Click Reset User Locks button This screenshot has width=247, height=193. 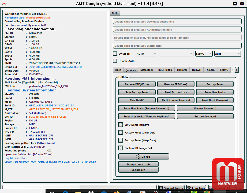click(x=215, y=92)
